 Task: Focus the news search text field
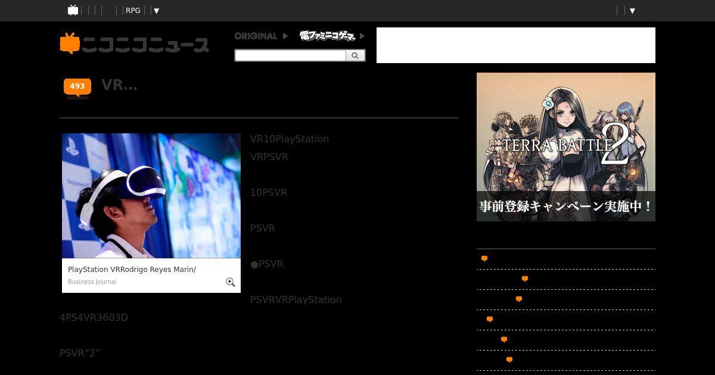pyautogui.click(x=290, y=55)
